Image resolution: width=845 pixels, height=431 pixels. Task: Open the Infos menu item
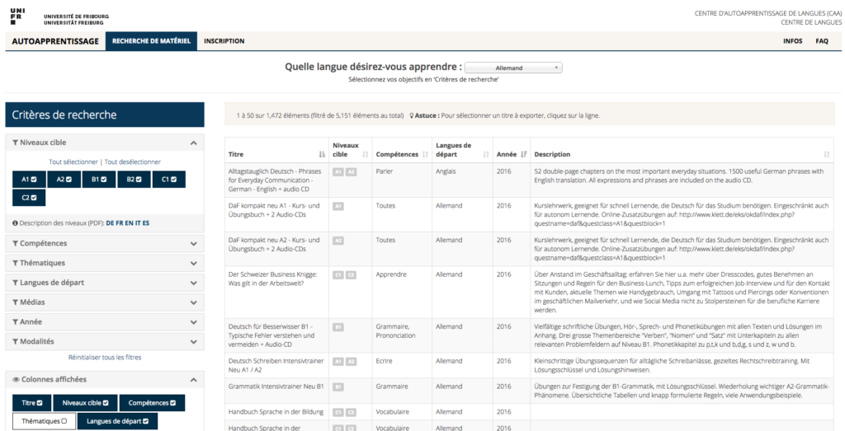click(x=793, y=41)
